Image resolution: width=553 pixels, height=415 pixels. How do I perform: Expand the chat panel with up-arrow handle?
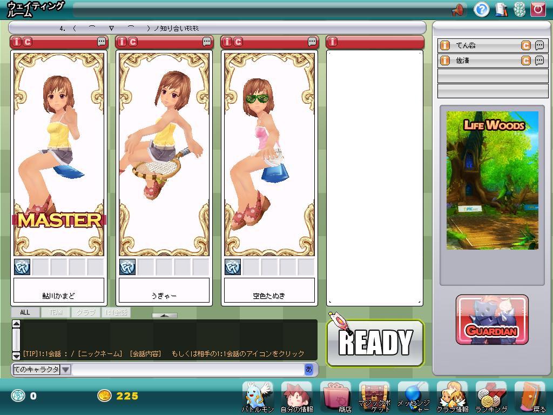(x=165, y=315)
